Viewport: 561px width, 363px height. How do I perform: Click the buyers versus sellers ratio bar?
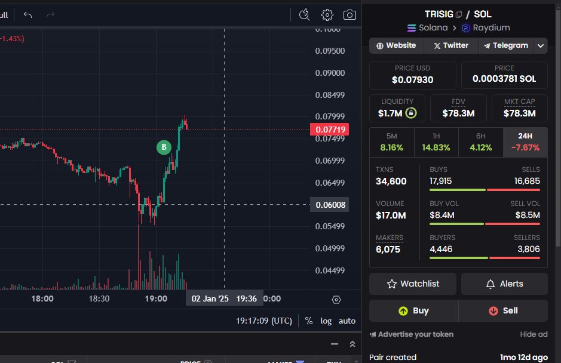tap(485, 258)
